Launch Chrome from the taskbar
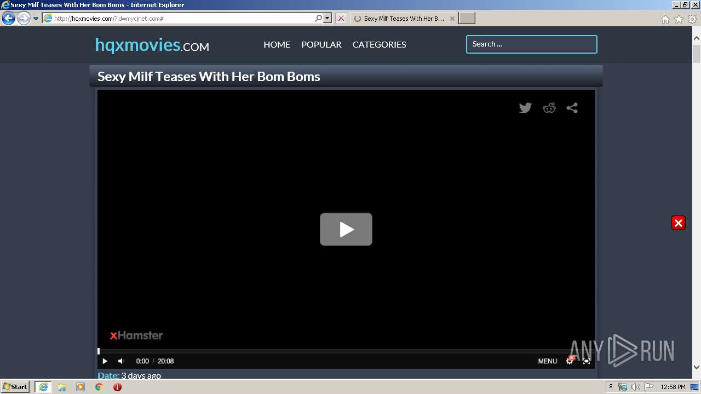The image size is (701, 394). (99, 387)
